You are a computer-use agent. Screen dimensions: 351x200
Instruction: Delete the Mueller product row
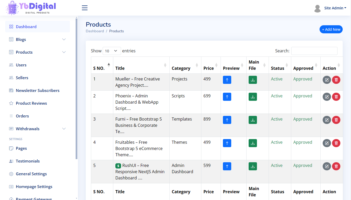coord(336,80)
